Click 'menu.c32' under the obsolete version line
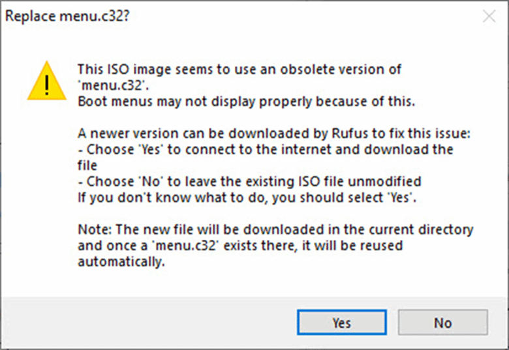The image size is (509, 350). pyautogui.click(x=105, y=85)
